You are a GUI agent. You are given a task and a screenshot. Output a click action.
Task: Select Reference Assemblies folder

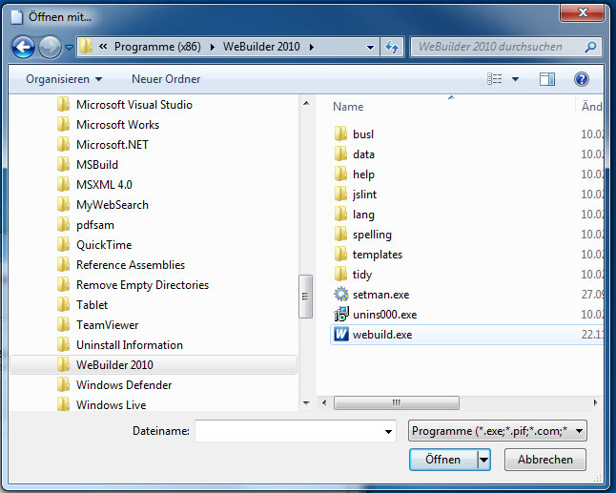point(131,265)
